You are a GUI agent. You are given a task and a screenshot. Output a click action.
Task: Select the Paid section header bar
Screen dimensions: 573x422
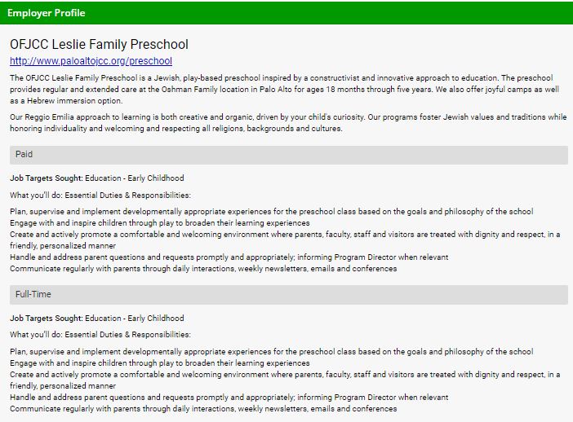click(x=288, y=155)
